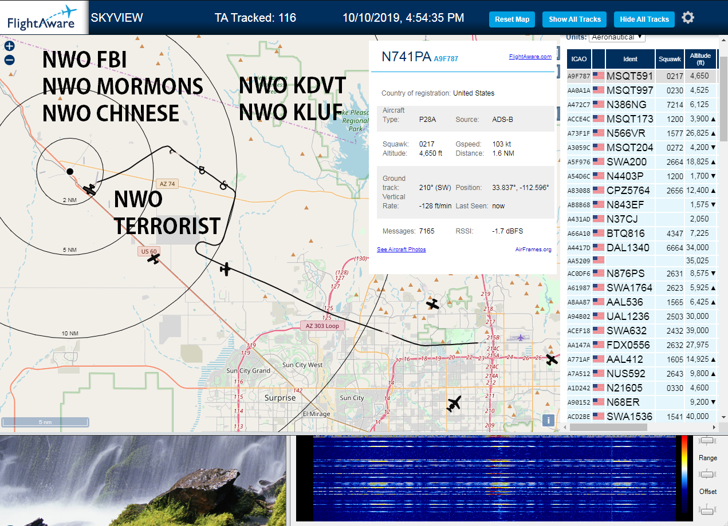Image resolution: width=728 pixels, height=526 pixels.
Task: Sort aircraft table by ICAO column
Action: pos(579,58)
